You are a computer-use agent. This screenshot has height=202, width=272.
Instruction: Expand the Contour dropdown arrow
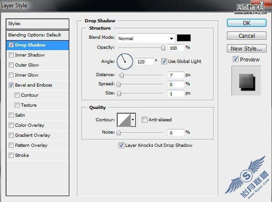[x=133, y=120]
